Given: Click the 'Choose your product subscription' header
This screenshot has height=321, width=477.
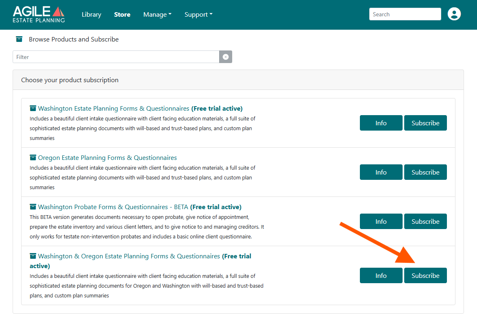Looking at the screenshot, I should (x=70, y=80).
